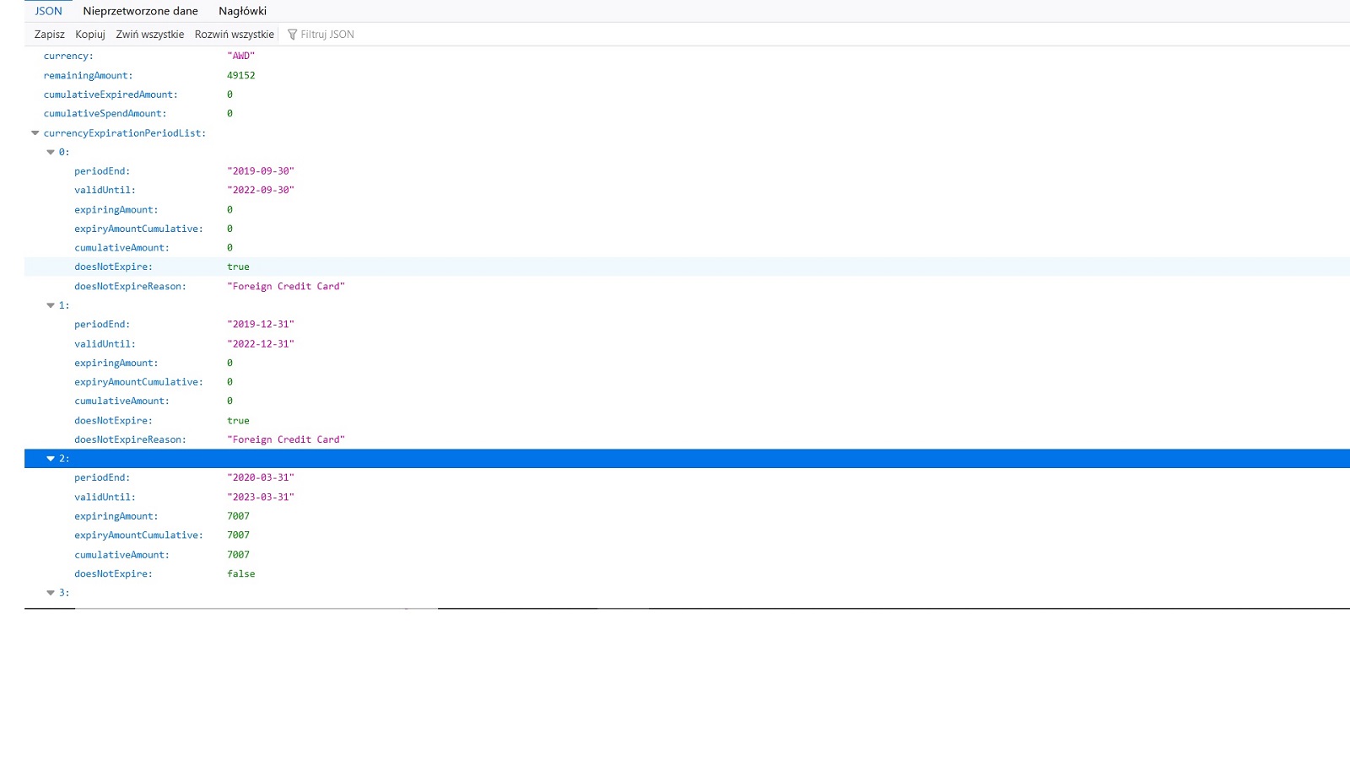Select validUntil value "2023-03-31"
1350x759 pixels.
click(x=261, y=498)
